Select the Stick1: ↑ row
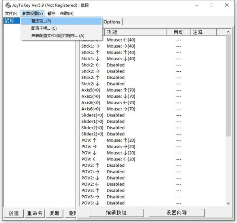237x223 pixels. tap(152, 52)
